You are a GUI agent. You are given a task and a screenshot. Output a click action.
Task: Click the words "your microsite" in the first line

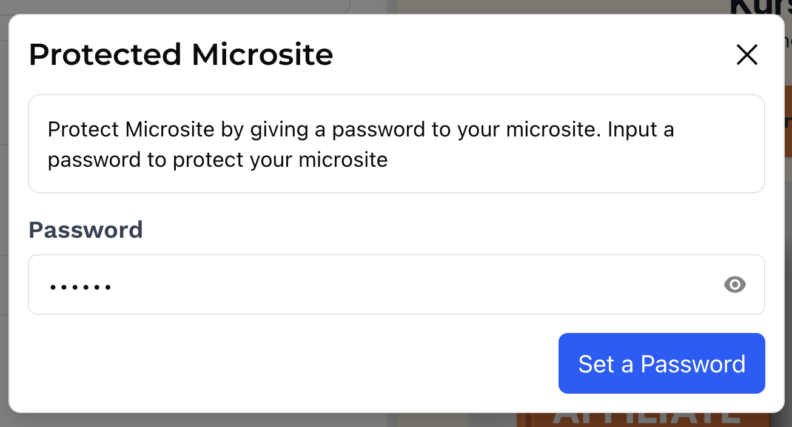(533, 129)
